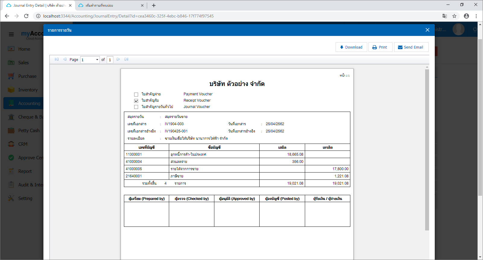Click the address bar URL
Screen dimensions: 483x260
pos(128,16)
